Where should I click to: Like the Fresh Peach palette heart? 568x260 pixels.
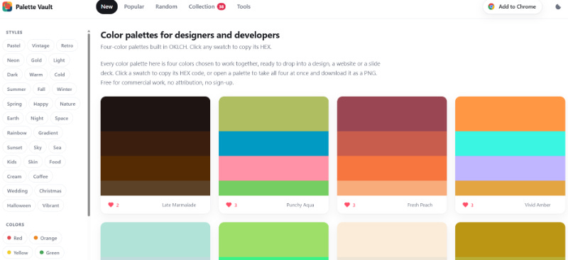[347, 205]
